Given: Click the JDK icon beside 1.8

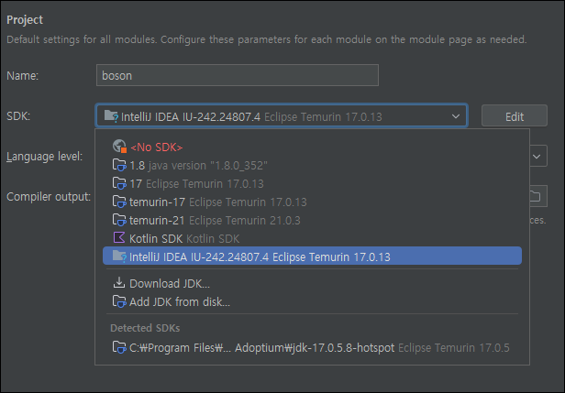Looking at the screenshot, I should pos(119,165).
